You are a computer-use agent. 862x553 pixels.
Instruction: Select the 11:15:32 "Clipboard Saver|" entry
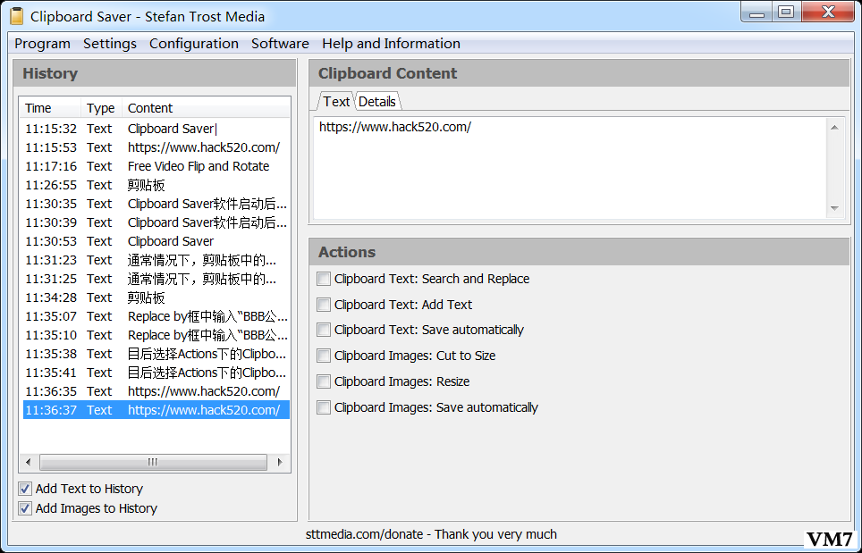156,129
